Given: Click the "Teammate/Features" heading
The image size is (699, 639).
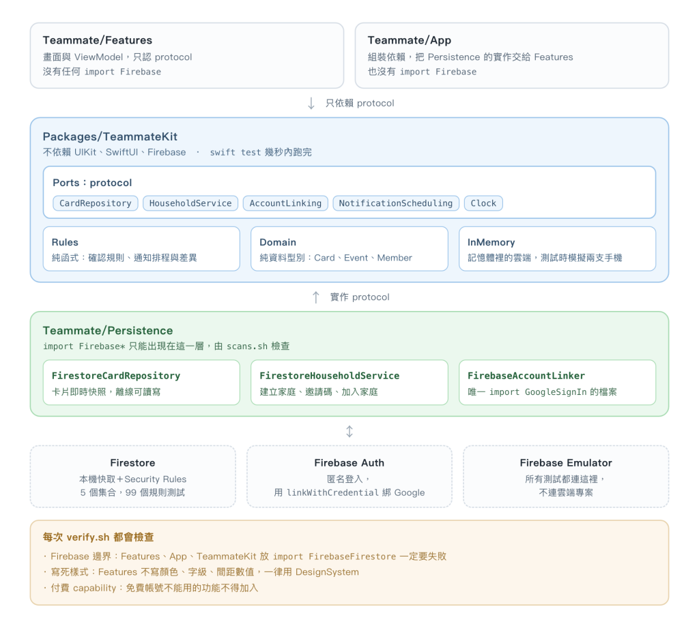Looking at the screenshot, I should coord(97,40).
